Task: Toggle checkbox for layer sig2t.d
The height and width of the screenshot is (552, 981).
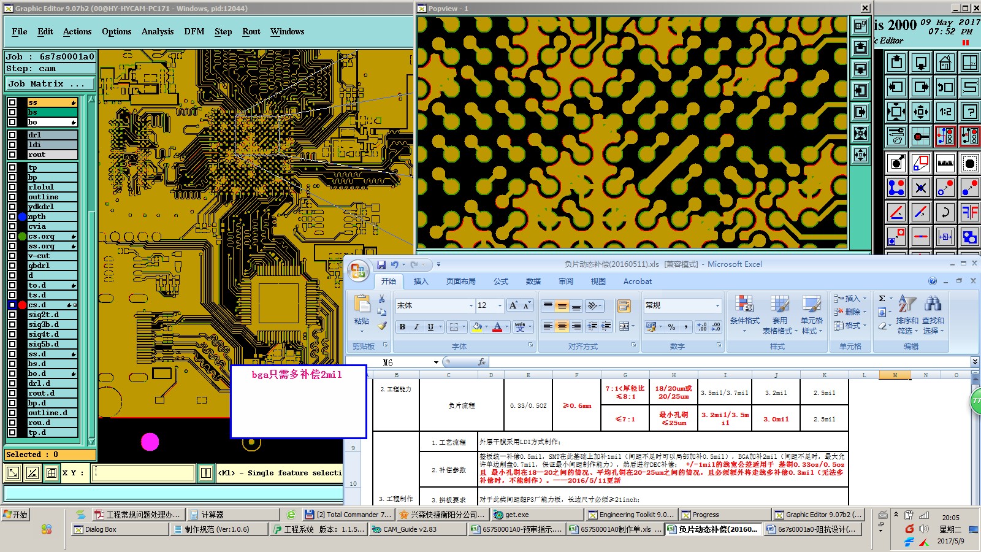Action: 12,315
